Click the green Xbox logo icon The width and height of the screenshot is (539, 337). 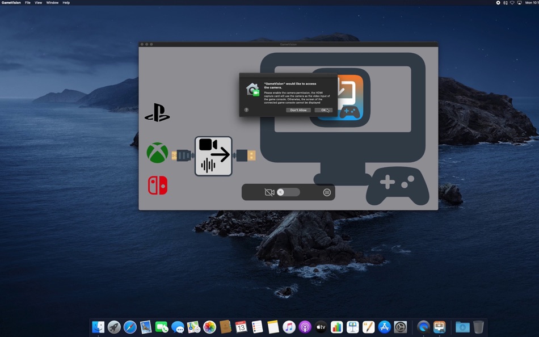click(157, 153)
